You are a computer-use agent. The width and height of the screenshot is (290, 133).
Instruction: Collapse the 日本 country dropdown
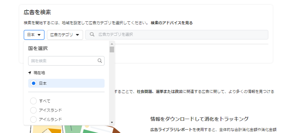(34, 35)
